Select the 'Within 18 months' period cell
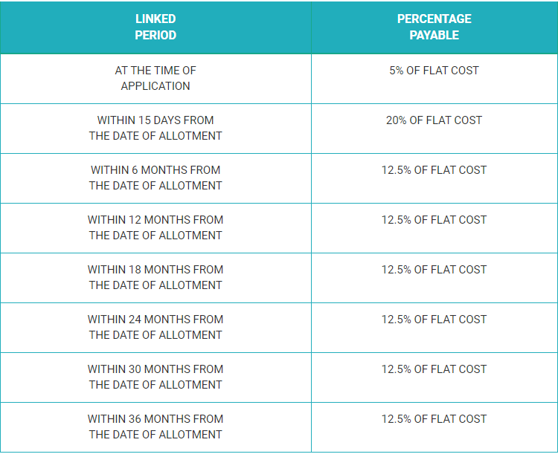 [x=155, y=277]
